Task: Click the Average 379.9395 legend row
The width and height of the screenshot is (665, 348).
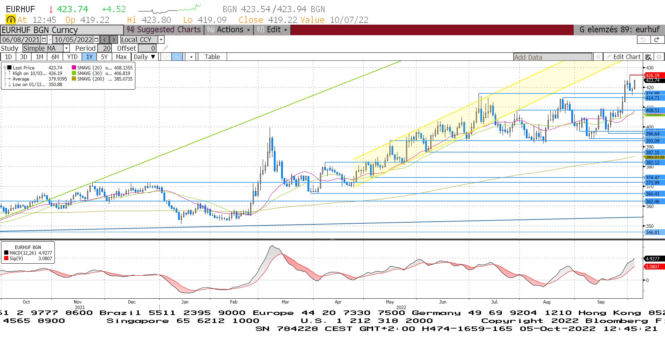Action: point(38,79)
